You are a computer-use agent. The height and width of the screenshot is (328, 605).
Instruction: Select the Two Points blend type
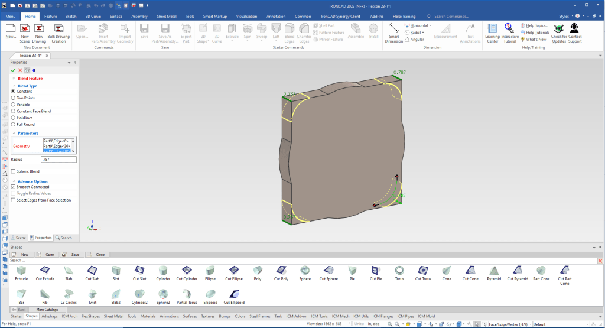[14, 98]
